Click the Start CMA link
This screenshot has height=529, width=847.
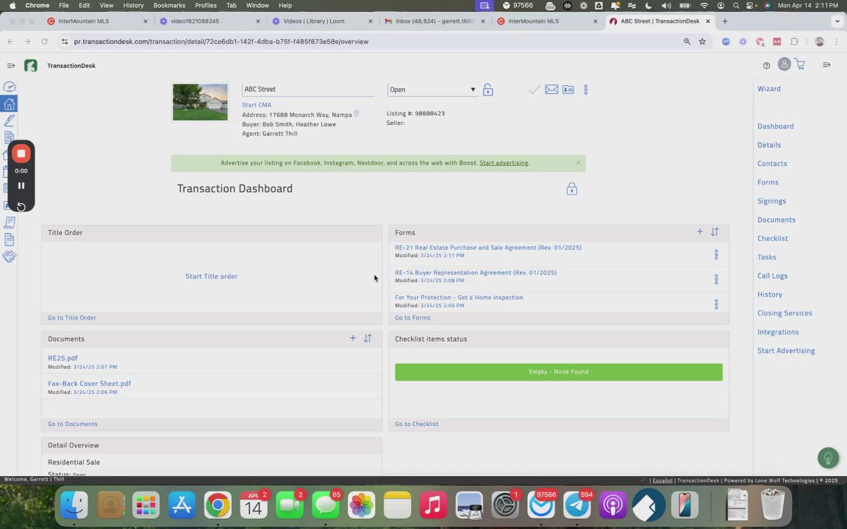(257, 105)
